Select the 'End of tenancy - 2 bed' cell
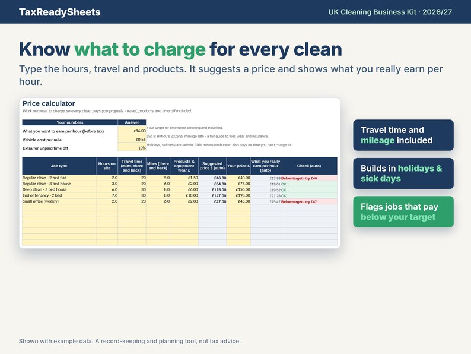471x354 pixels. pyautogui.click(x=59, y=195)
